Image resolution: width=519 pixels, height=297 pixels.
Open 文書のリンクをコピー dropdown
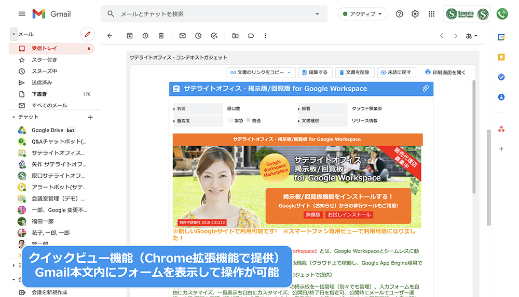pos(261,73)
